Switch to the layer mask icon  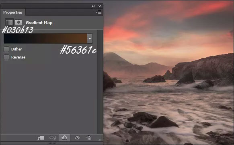point(18,22)
